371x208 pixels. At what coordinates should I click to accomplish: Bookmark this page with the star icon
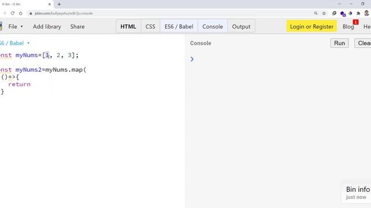[324, 13]
